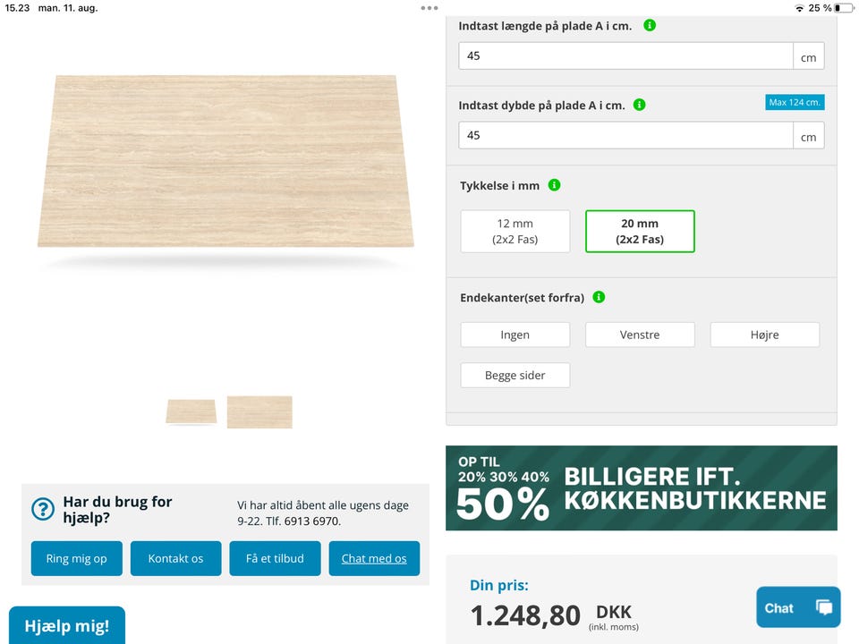
Task: Show the angled countertop thumbnail
Action: [191, 411]
